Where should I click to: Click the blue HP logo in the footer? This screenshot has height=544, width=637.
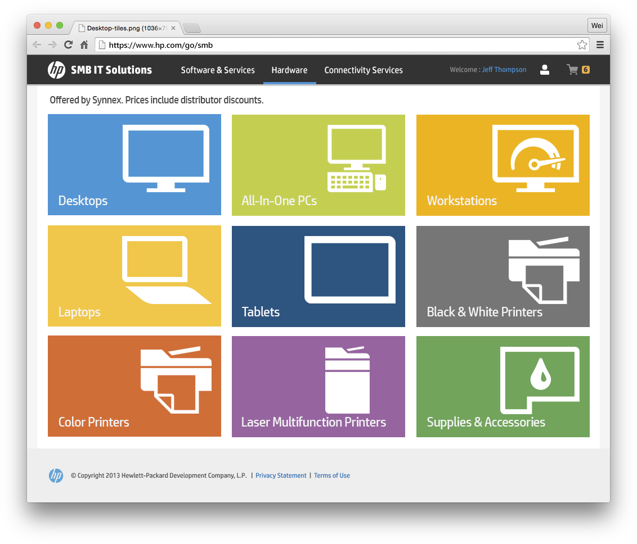tap(56, 475)
